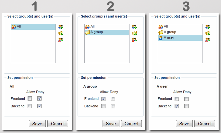Screen dimensions: 221x133
Task: Click remove user icon in panel 2
Action: pos(134,40)
